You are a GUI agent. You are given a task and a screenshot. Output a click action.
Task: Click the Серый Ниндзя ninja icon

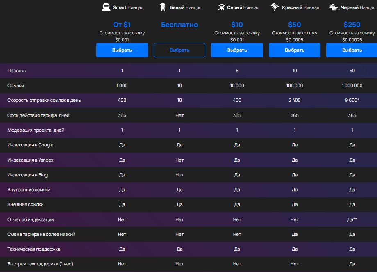coord(221,7)
